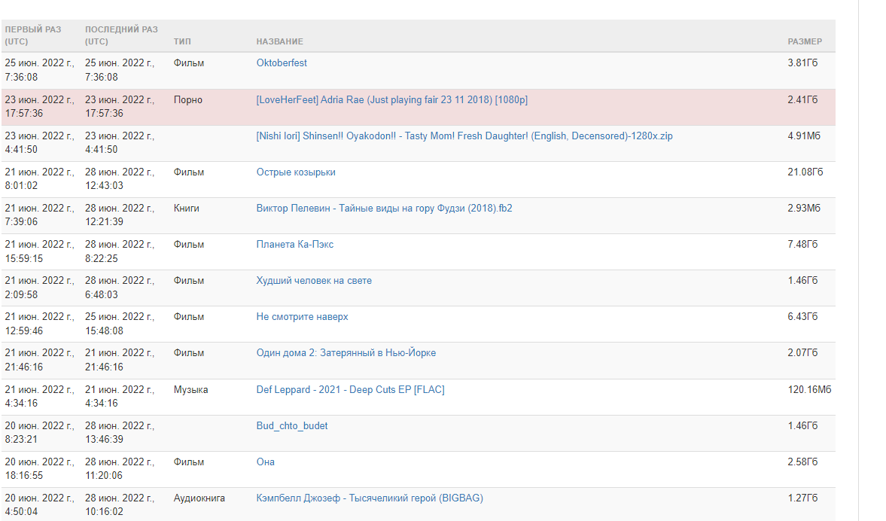
Task: Click Фильм type in Oktoberfest row
Action: click(x=189, y=62)
